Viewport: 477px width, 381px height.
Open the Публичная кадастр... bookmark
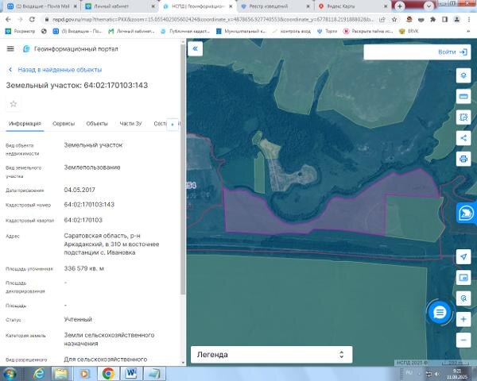point(185,31)
